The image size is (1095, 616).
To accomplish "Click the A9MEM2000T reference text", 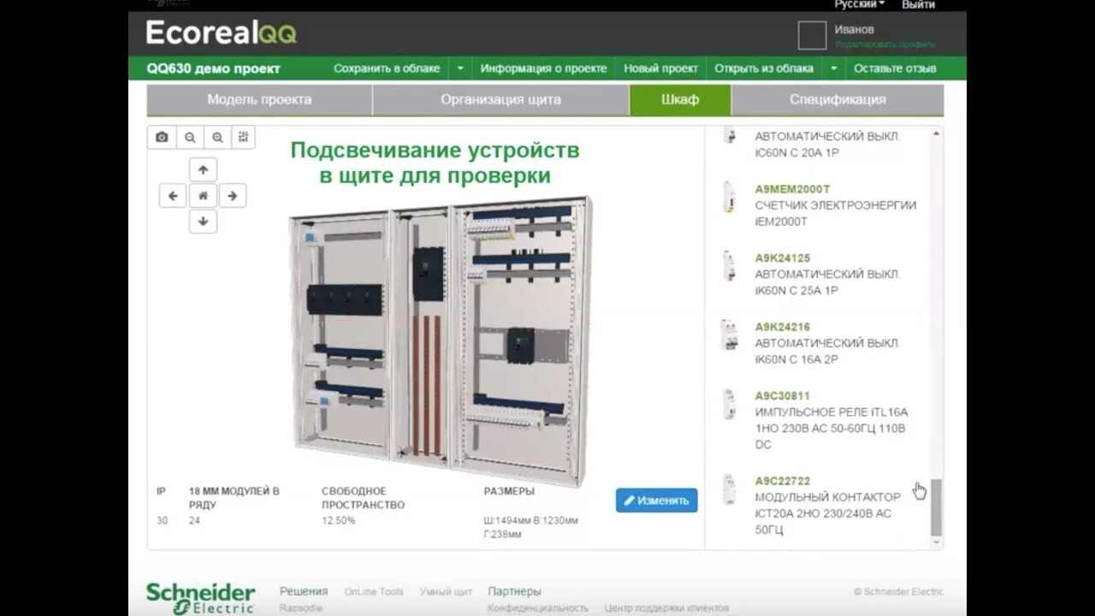I will [x=792, y=189].
